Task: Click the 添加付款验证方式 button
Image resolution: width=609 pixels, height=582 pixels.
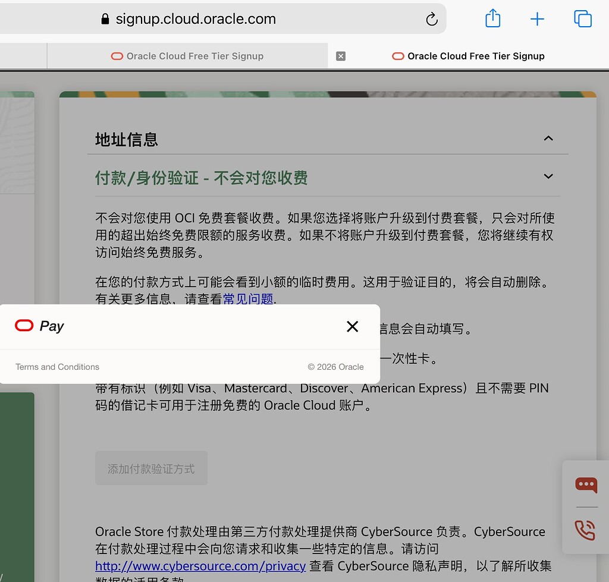Action: [x=151, y=468]
